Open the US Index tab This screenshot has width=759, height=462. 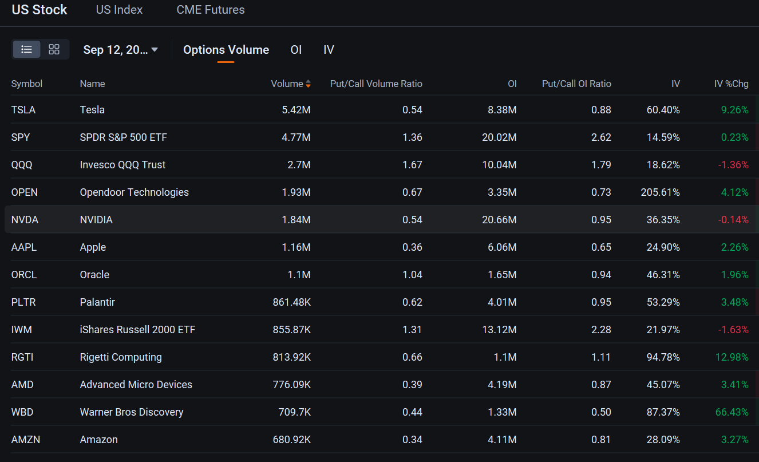tap(119, 10)
